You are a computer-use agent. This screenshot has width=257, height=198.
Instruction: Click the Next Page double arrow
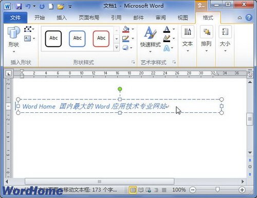tap(250, 174)
